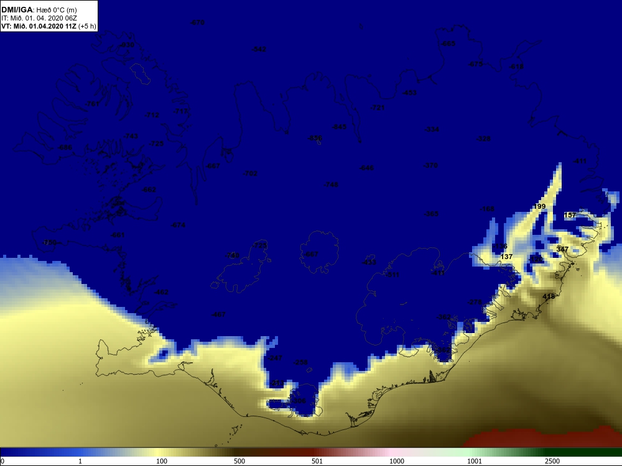Click the legend scale label 1000

(397, 461)
